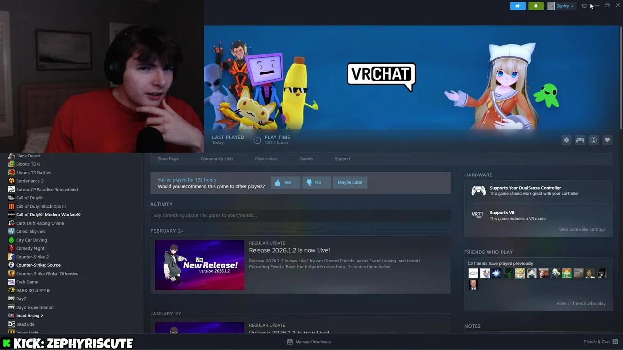Viewport: 623px width, 350px height.
Task: Click the friend avatar below the avatar row
Action: [x=473, y=285]
